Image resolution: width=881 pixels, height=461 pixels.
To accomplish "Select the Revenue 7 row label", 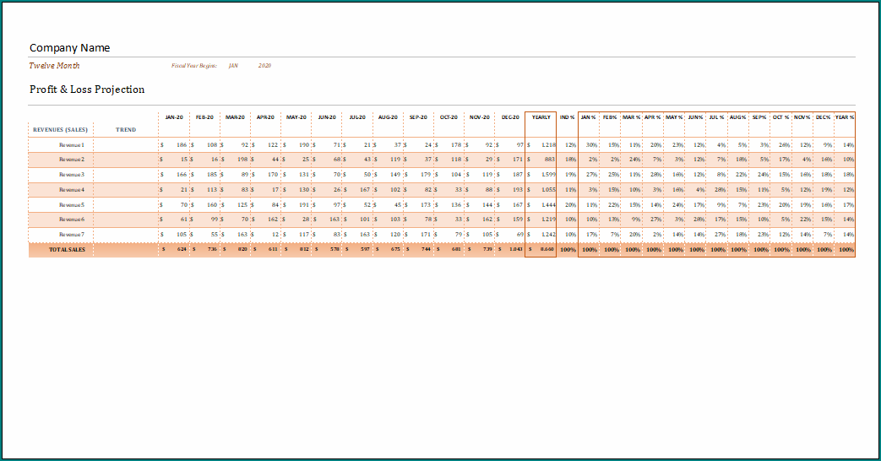I will click(x=72, y=235).
